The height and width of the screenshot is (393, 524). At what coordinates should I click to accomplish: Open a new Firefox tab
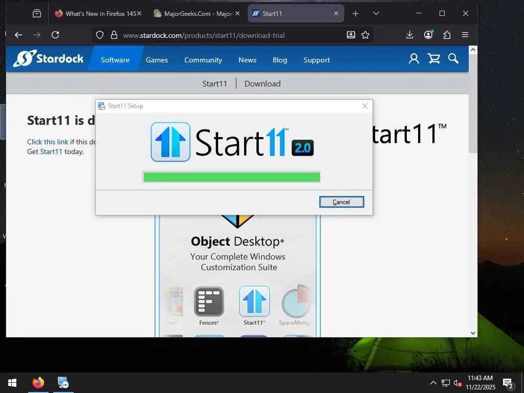click(x=356, y=14)
